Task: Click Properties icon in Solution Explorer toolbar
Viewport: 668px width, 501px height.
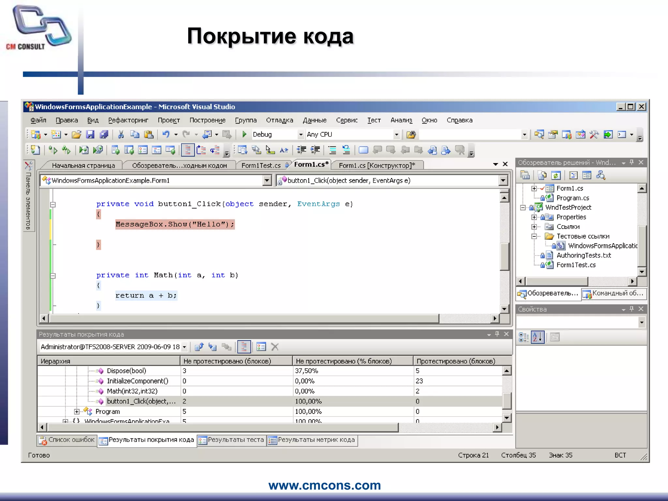Action: tap(525, 175)
